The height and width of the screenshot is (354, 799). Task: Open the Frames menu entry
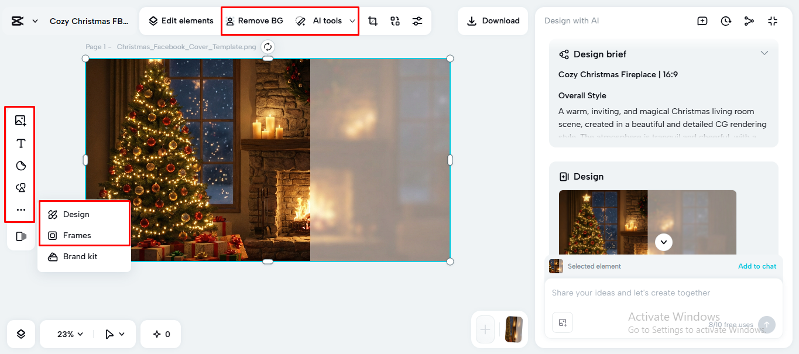pyautogui.click(x=77, y=235)
